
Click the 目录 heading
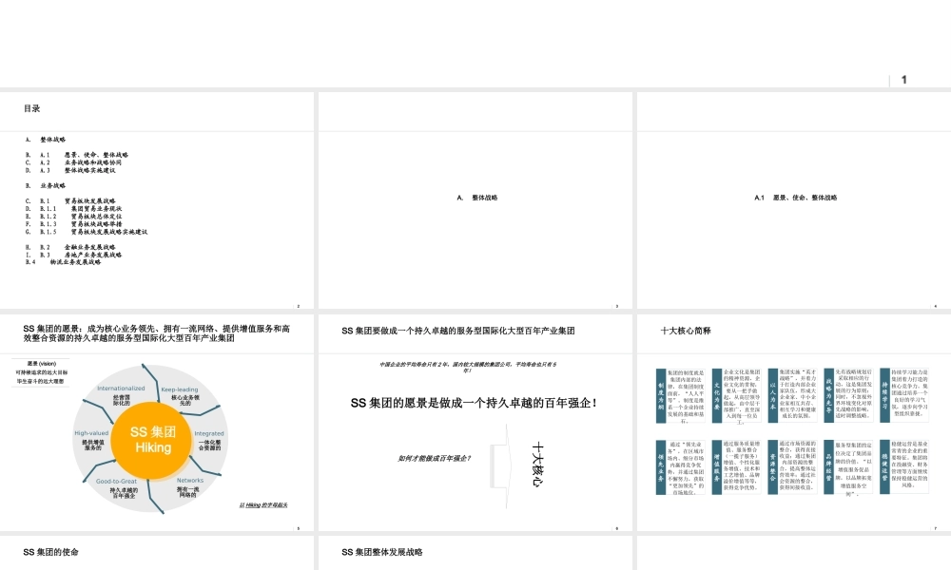click(x=32, y=108)
